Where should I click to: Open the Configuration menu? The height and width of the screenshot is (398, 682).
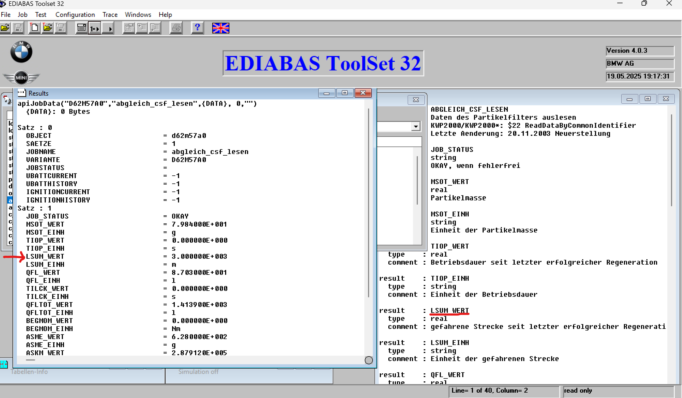tap(75, 15)
